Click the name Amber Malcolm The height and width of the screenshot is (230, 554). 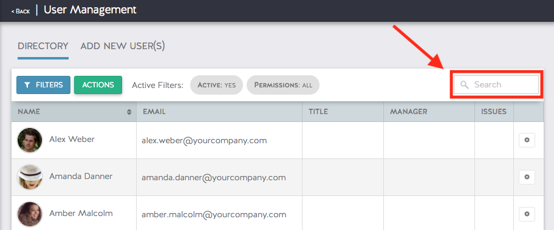tap(81, 214)
